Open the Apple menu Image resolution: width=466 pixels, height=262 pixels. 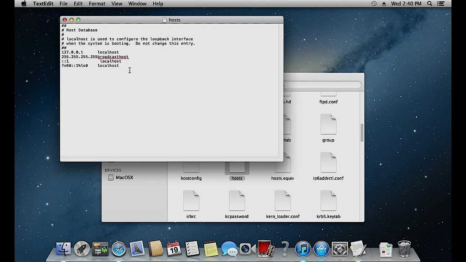click(24, 4)
